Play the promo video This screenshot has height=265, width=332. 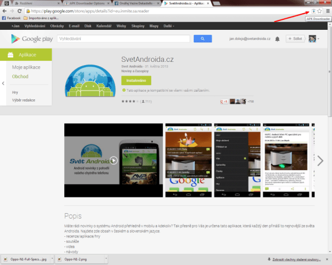click(113, 161)
